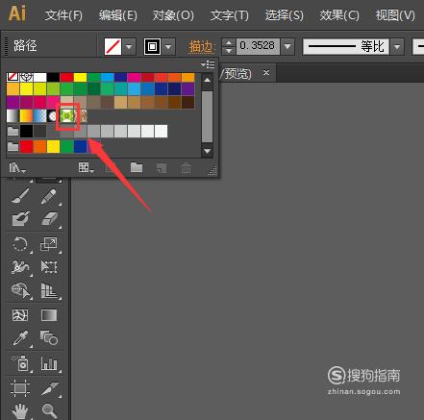Expand the stroke weight dropdown
The image size is (424, 420).
pos(287,47)
